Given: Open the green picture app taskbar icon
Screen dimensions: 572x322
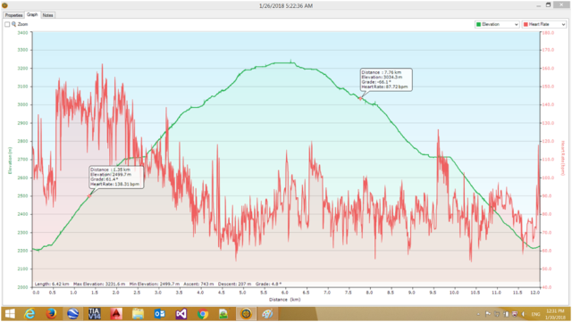Looking at the screenshot, I should [x=223, y=314].
